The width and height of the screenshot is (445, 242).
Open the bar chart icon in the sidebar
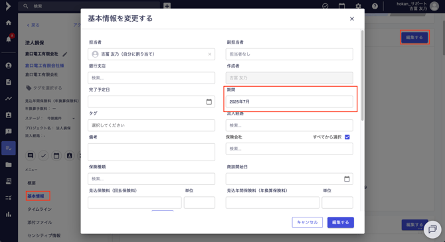tap(9, 214)
